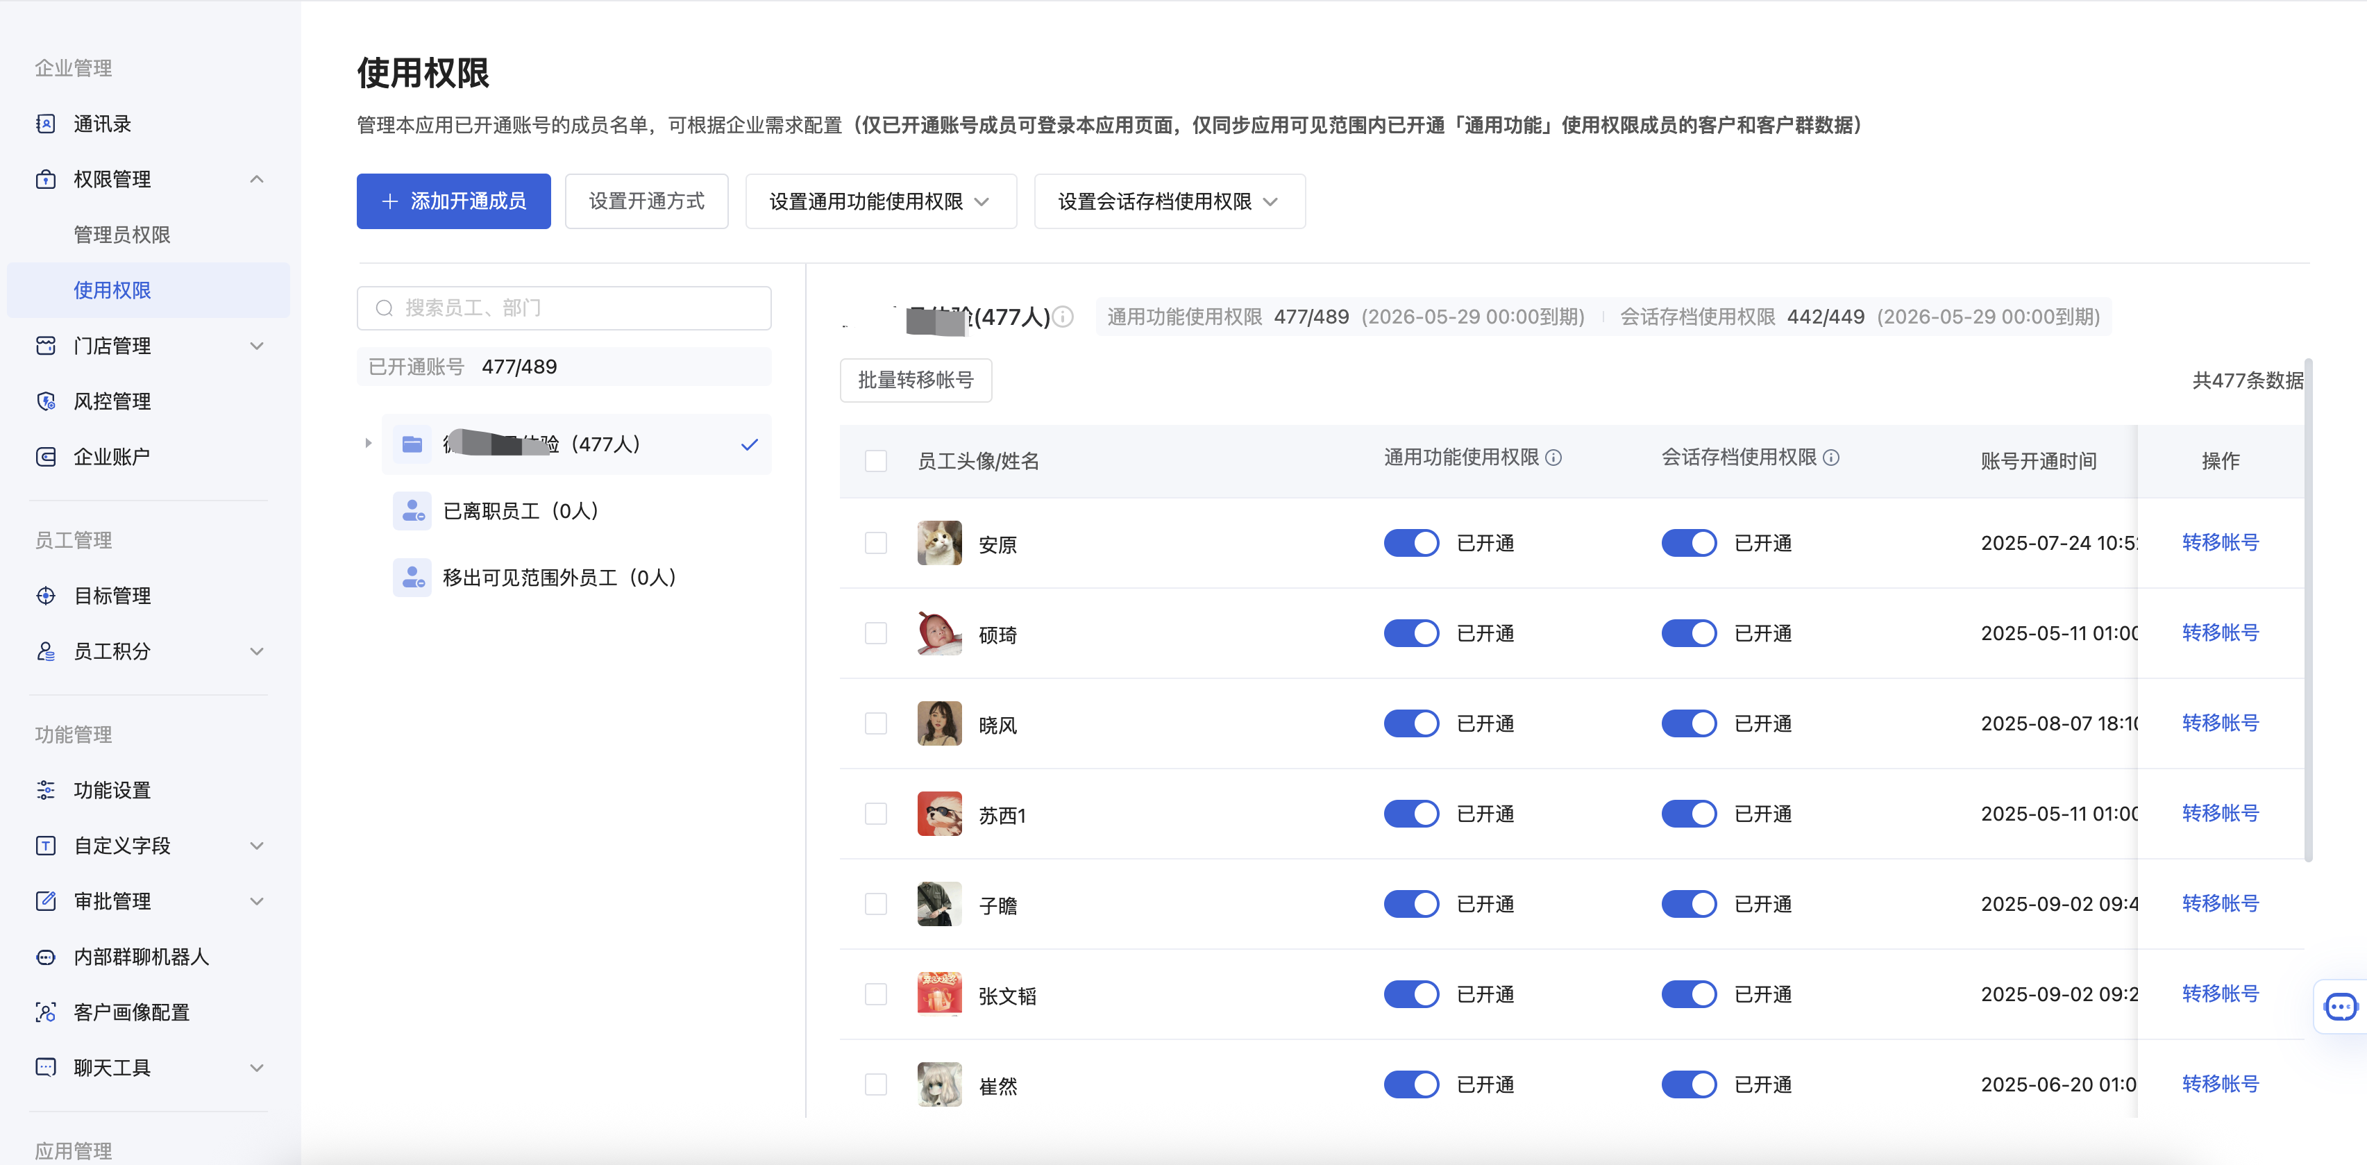Tick the select-all checkbox in table header
The image size is (2367, 1165).
pyautogui.click(x=876, y=461)
